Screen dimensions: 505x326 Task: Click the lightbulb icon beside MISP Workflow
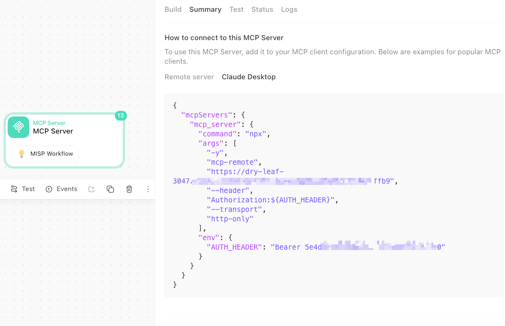click(x=22, y=154)
